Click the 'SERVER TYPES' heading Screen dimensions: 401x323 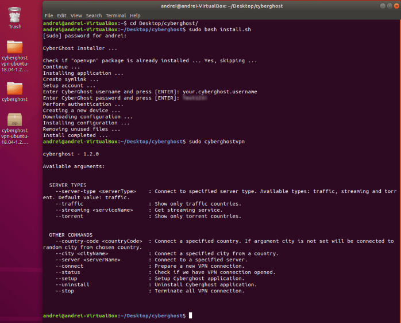coord(68,185)
